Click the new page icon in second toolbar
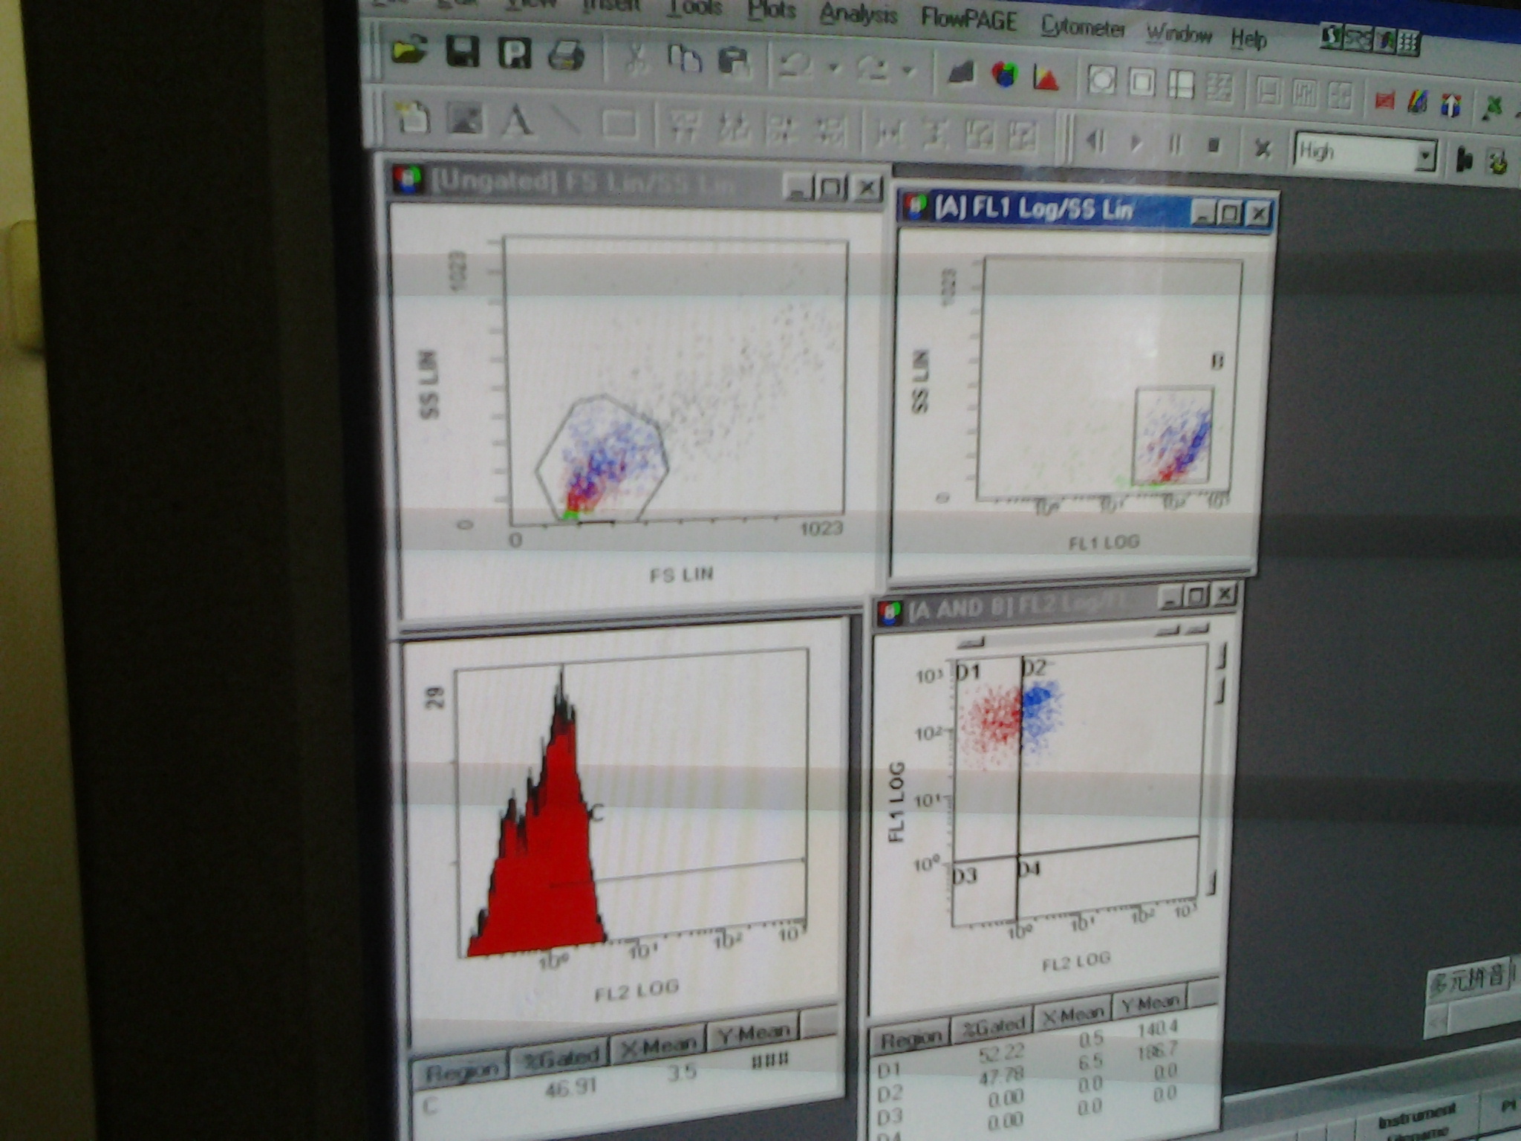This screenshot has width=1521, height=1141. coord(412,117)
